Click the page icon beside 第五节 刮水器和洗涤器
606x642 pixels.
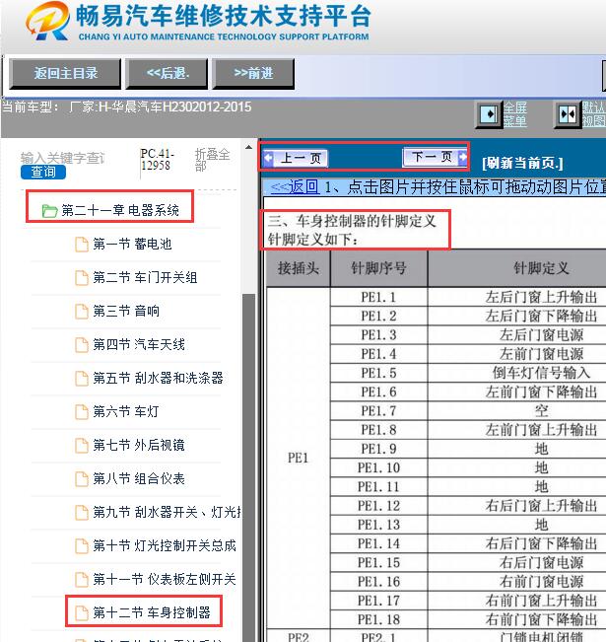click(x=82, y=379)
